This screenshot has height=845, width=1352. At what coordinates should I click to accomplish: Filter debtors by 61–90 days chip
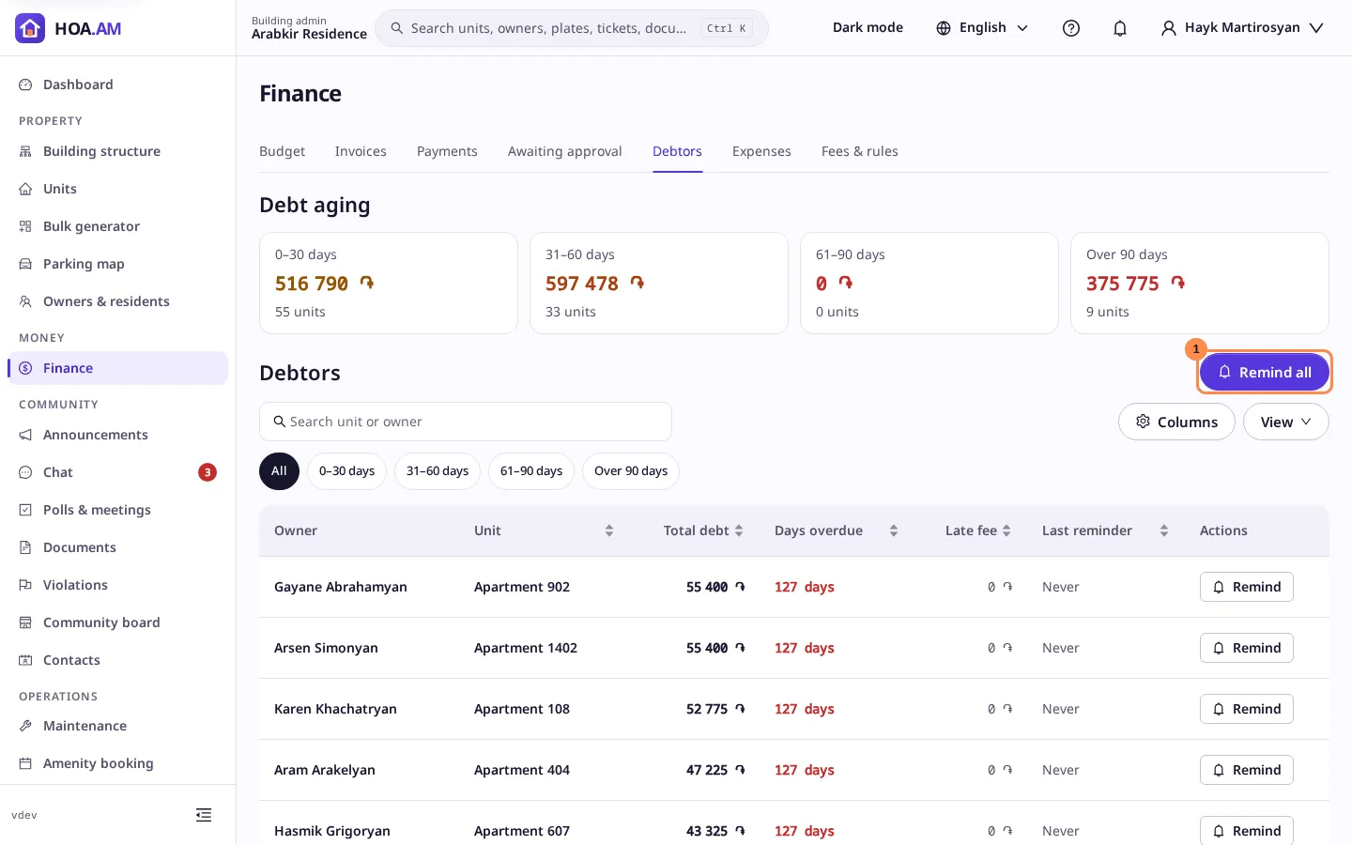531,471
